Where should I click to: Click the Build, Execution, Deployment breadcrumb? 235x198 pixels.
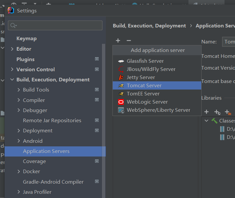(149, 26)
